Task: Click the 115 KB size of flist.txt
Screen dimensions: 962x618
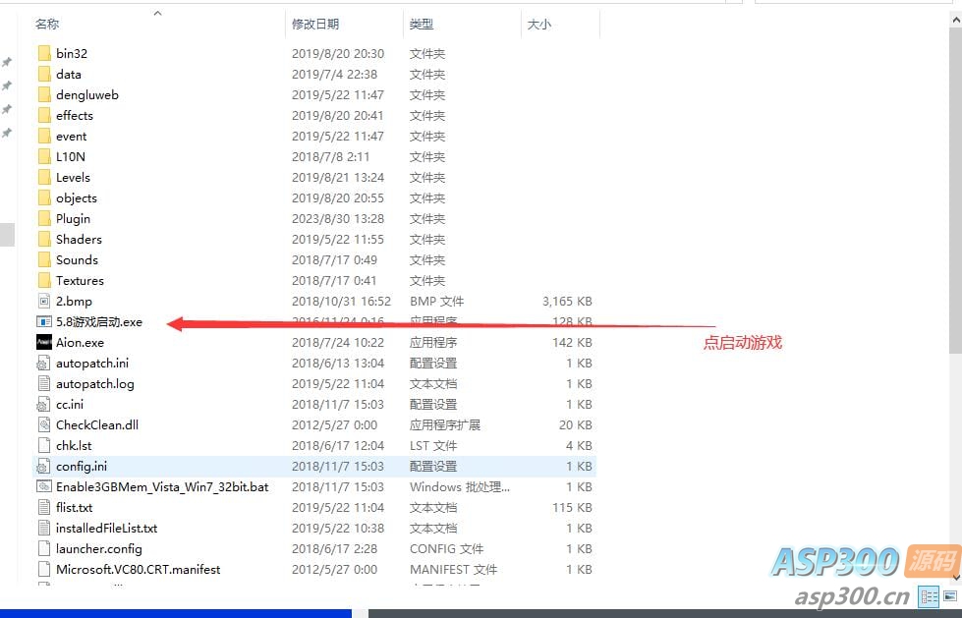Action: [572, 508]
